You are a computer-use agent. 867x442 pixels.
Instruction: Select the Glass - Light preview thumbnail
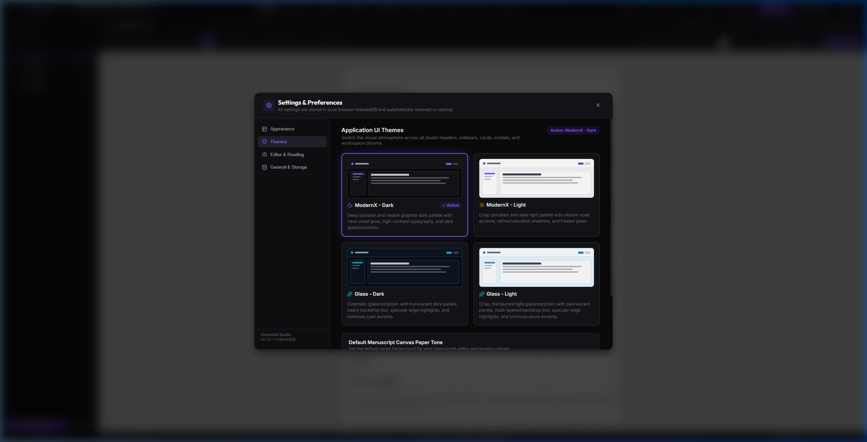[x=536, y=267]
